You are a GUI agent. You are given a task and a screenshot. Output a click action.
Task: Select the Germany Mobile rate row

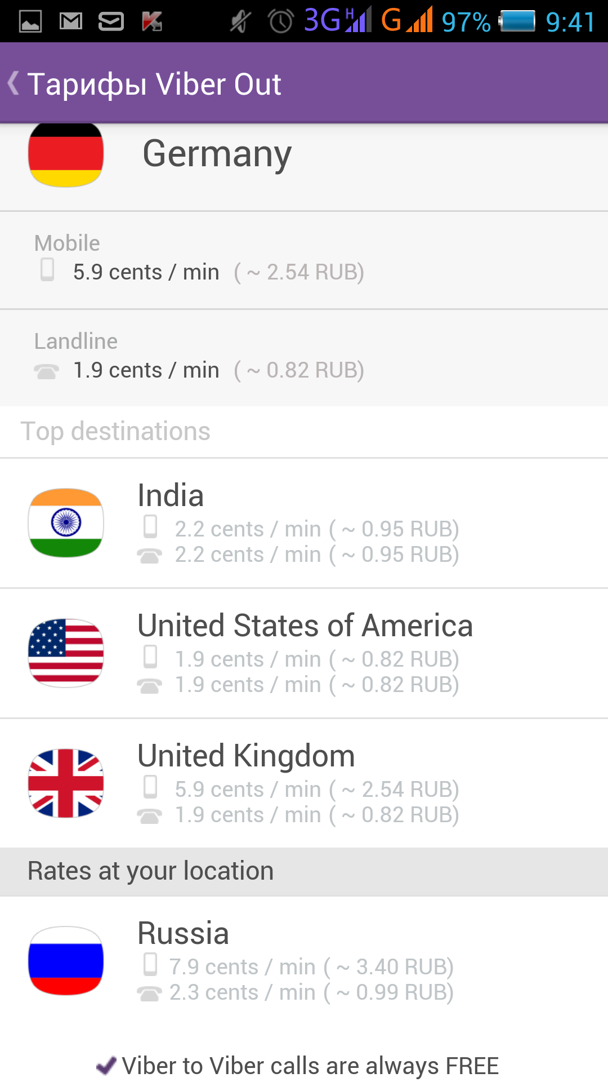click(304, 260)
